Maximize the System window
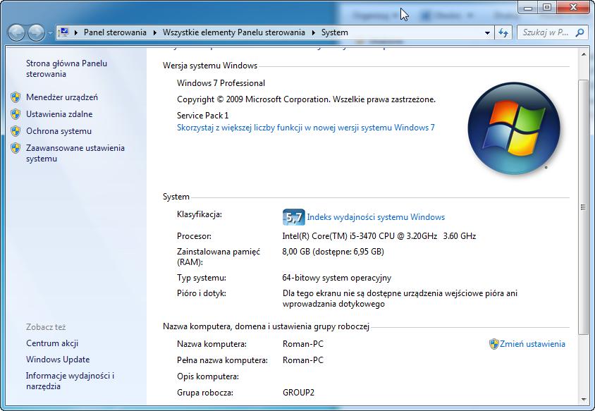 point(547,8)
